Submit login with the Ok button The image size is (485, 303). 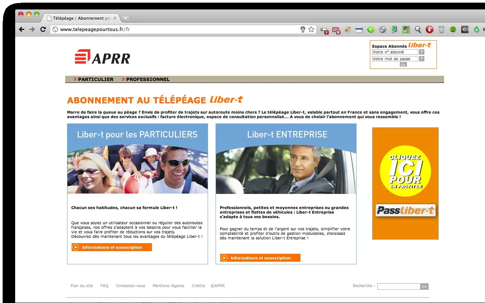pos(403,65)
